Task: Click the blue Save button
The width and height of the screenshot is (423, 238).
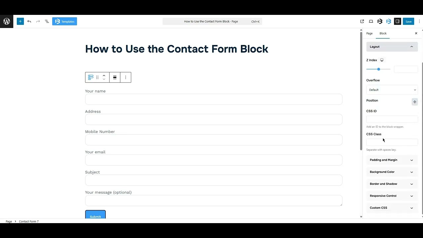Action: coord(408,21)
